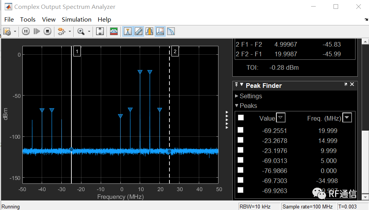The image size is (369, 210).
Task: Click the peak marker at 20 MHz
Action: coord(159,110)
